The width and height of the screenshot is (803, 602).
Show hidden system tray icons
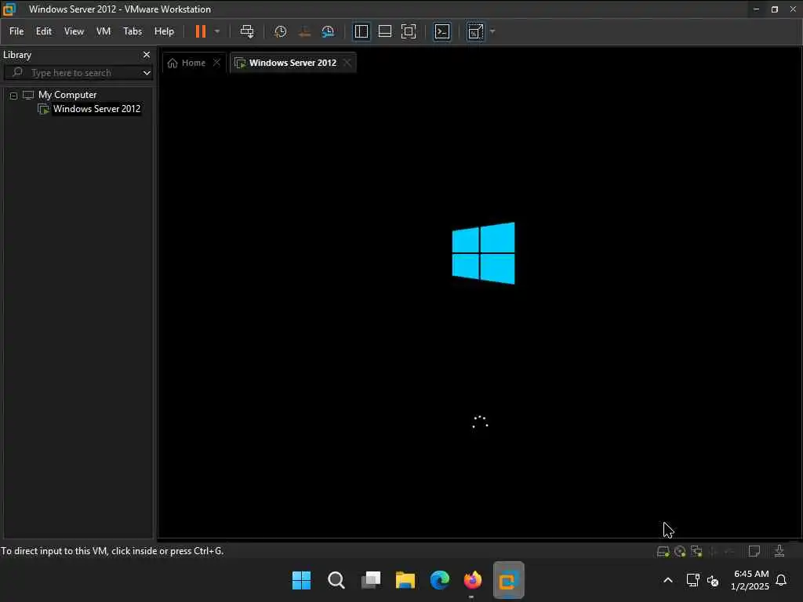point(668,581)
